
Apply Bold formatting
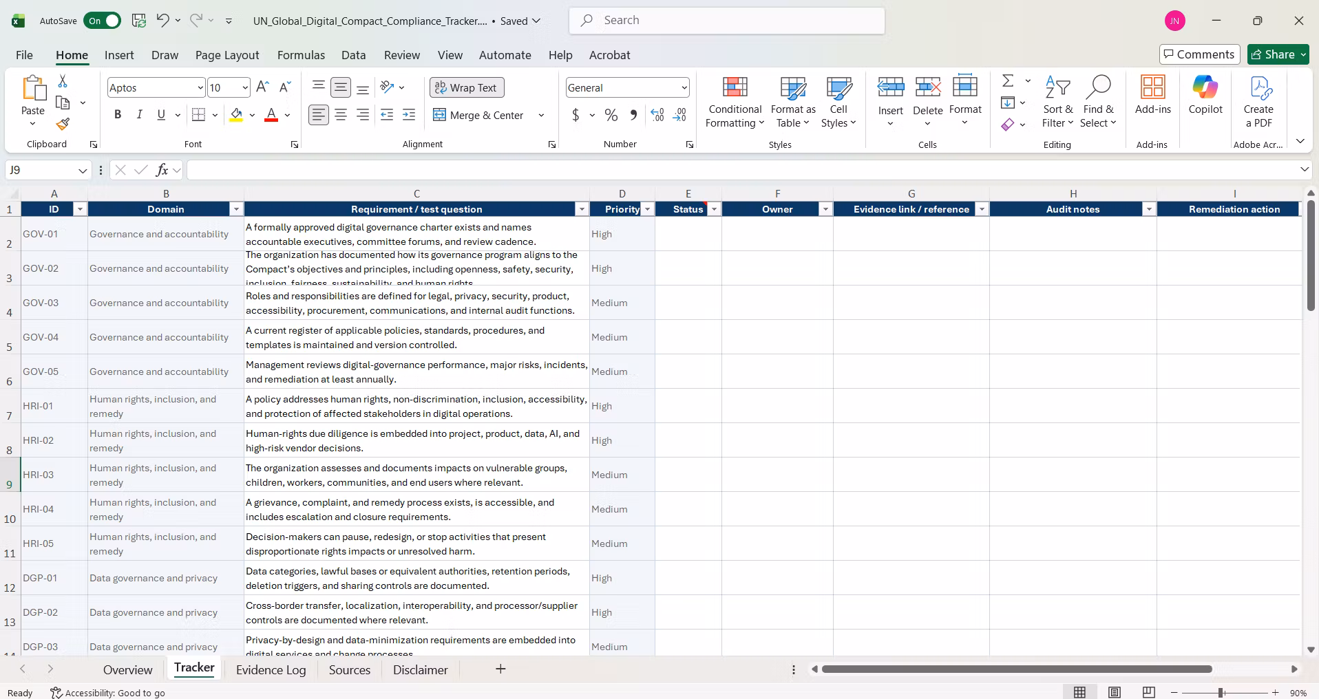[118, 115]
